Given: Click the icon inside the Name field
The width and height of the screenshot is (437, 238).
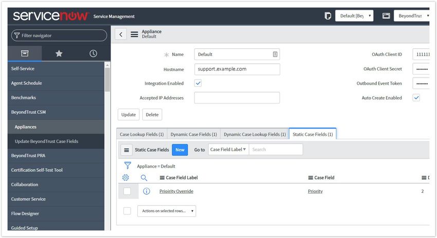Looking at the screenshot, I should point(275,54).
